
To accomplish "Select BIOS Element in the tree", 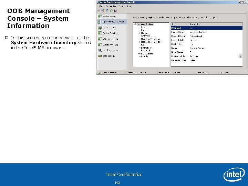I will [147, 54].
